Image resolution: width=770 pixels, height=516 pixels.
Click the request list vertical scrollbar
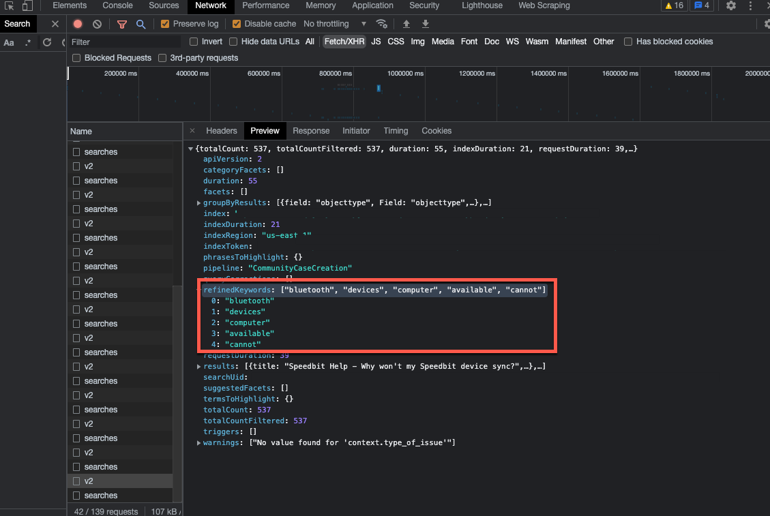click(177, 393)
